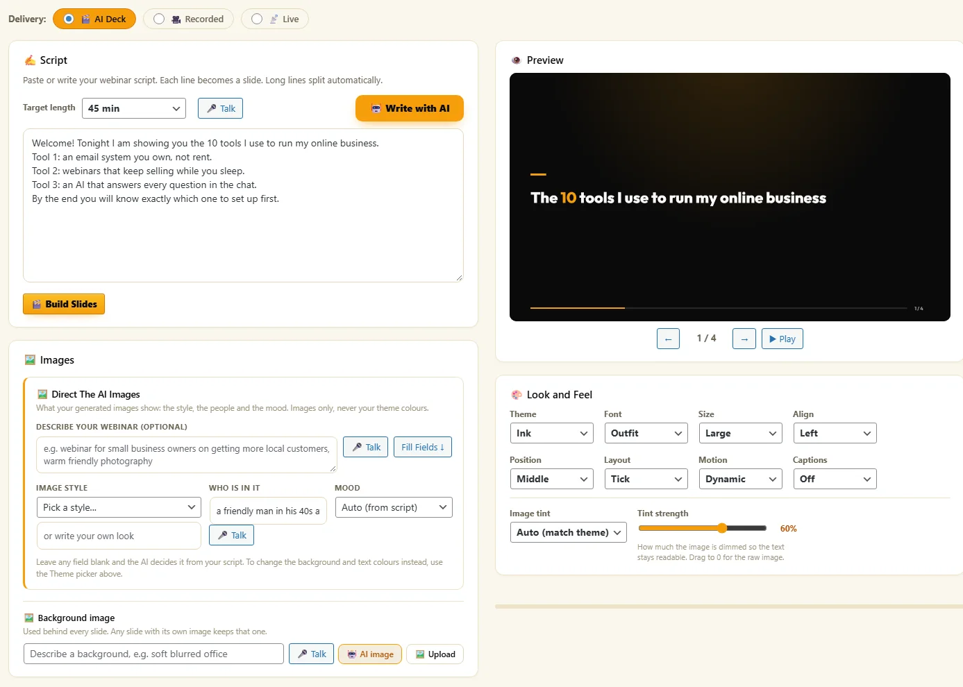Click the Preview section eye icon

click(x=516, y=60)
